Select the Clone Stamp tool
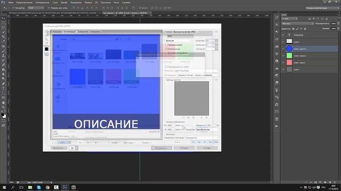This screenshot has height=191, width=341. (3, 56)
